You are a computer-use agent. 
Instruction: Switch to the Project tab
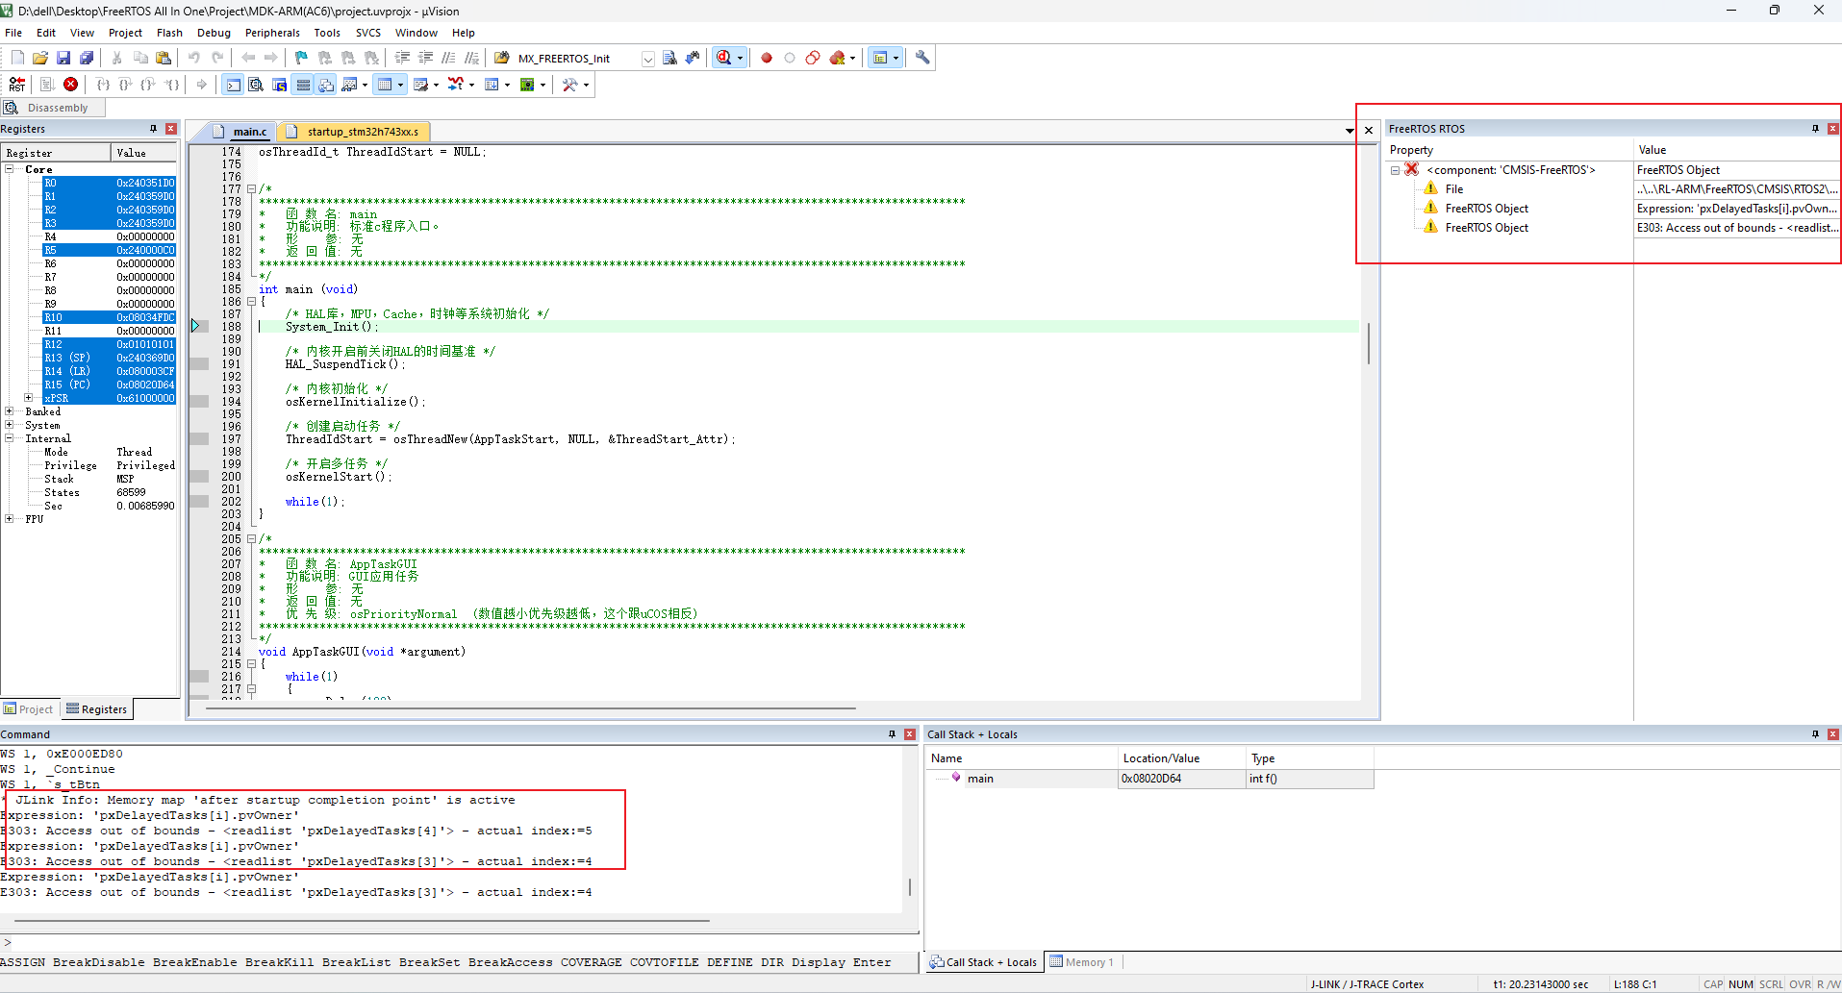[28, 709]
